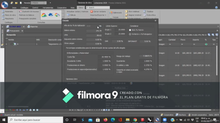This screenshot has width=220, height=123.
Task: Click the application logo button
Action: click(4, 5)
